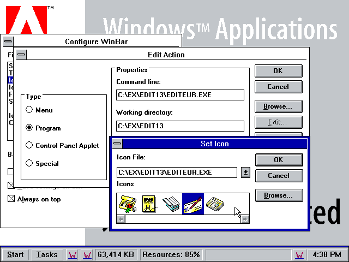The width and height of the screenshot is (349, 262).
Task: Select the highlighted pen signing check icon
Action: click(x=193, y=204)
